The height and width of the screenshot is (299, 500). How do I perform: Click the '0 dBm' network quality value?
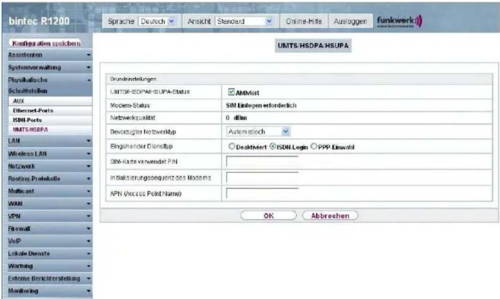(236, 118)
